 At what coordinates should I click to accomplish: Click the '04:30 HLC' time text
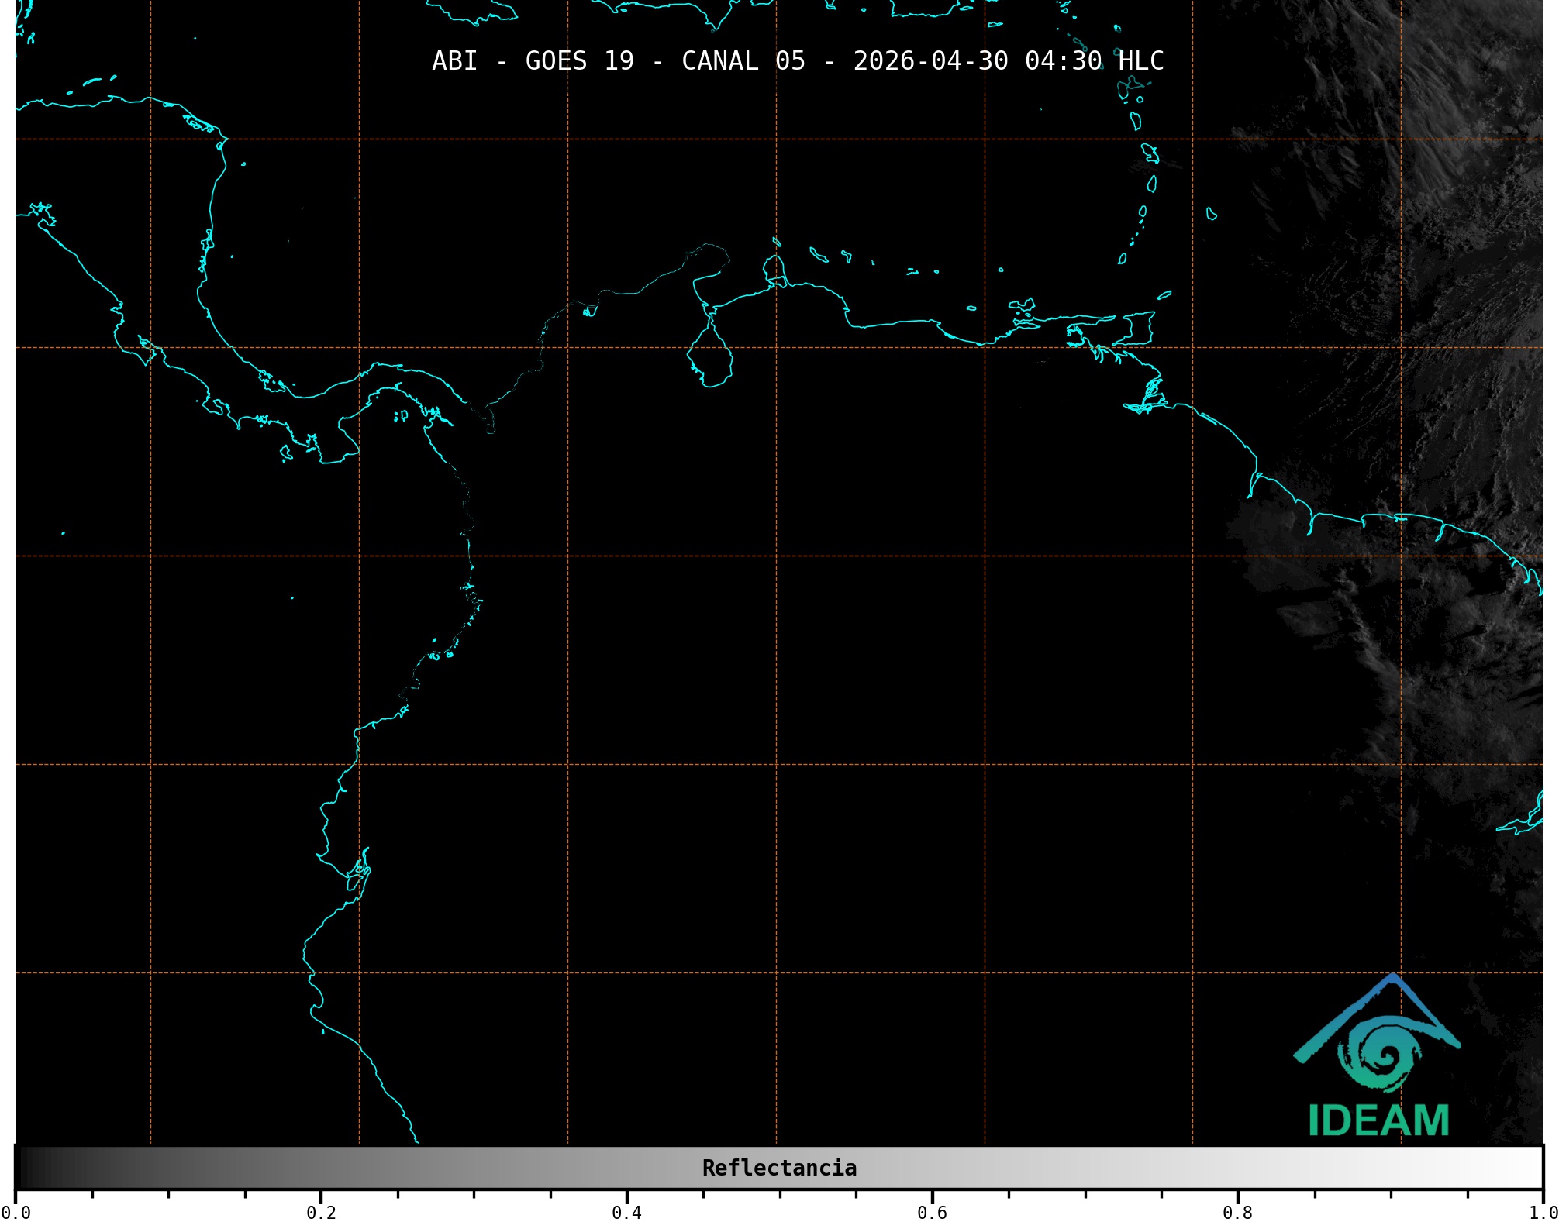[x=1094, y=61]
